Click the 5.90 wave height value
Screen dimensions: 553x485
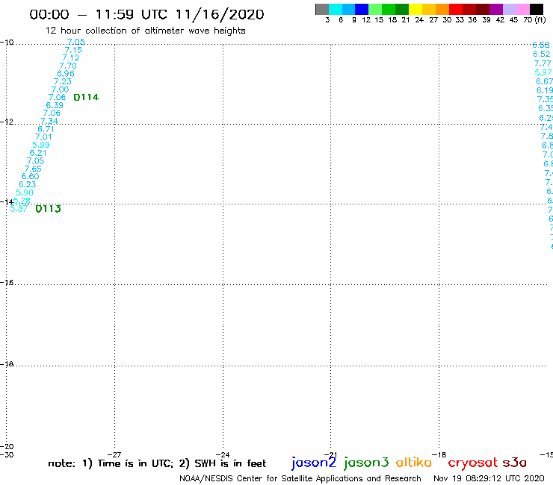point(25,193)
